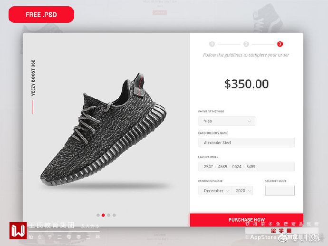Click the step 2 circle indicator
Viewport: 328px width, 246px height.
point(246,44)
